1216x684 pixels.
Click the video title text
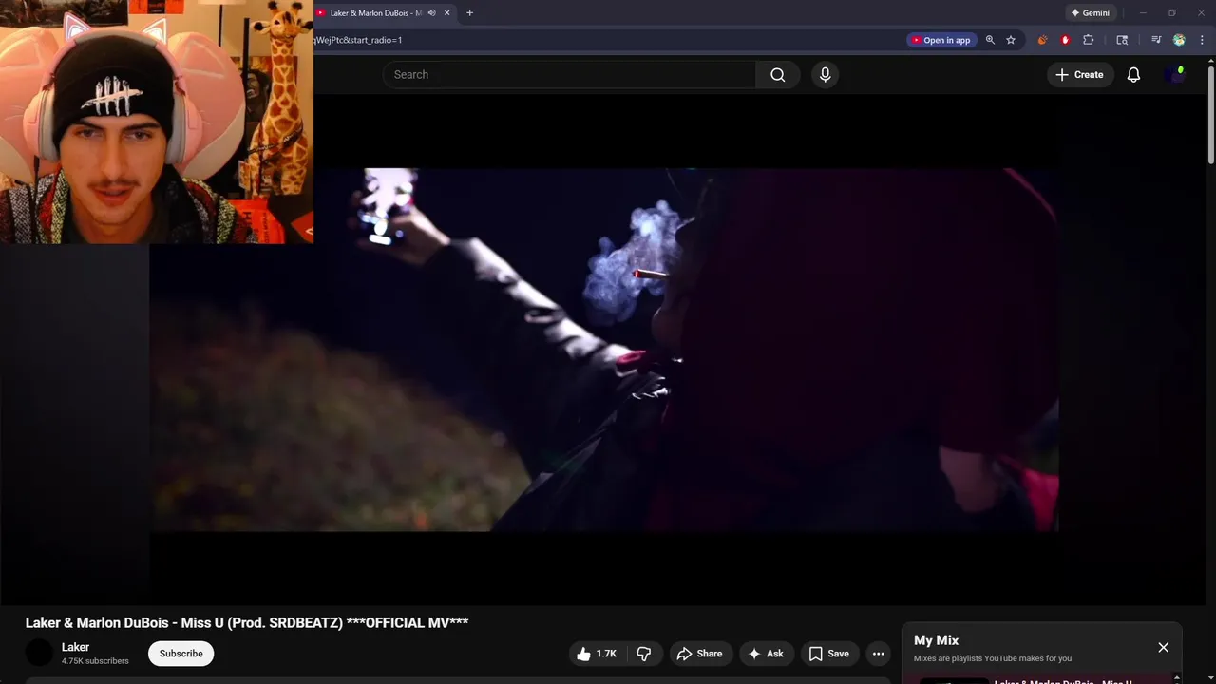click(x=247, y=623)
